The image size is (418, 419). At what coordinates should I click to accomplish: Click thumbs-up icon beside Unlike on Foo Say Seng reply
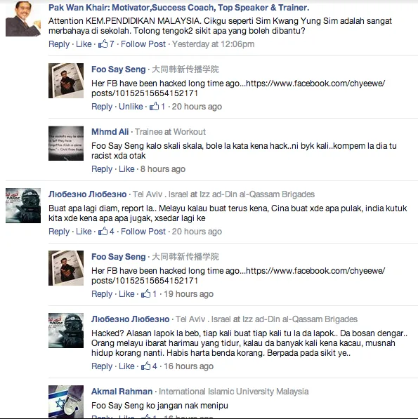pyautogui.click(x=154, y=107)
